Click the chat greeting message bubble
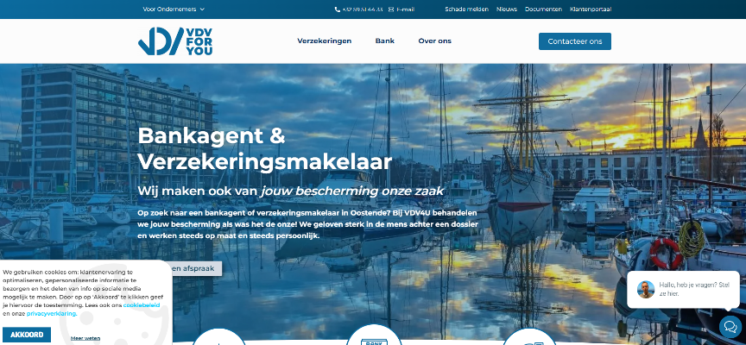The height and width of the screenshot is (345, 746). pyautogui.click(x=683, y=290)
